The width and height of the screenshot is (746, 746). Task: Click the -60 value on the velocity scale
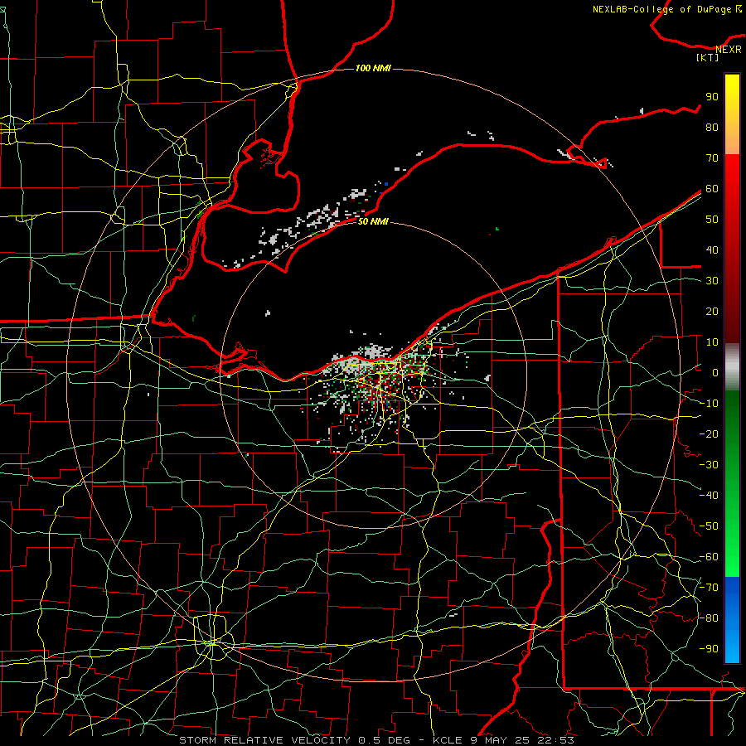pos(709,557)
